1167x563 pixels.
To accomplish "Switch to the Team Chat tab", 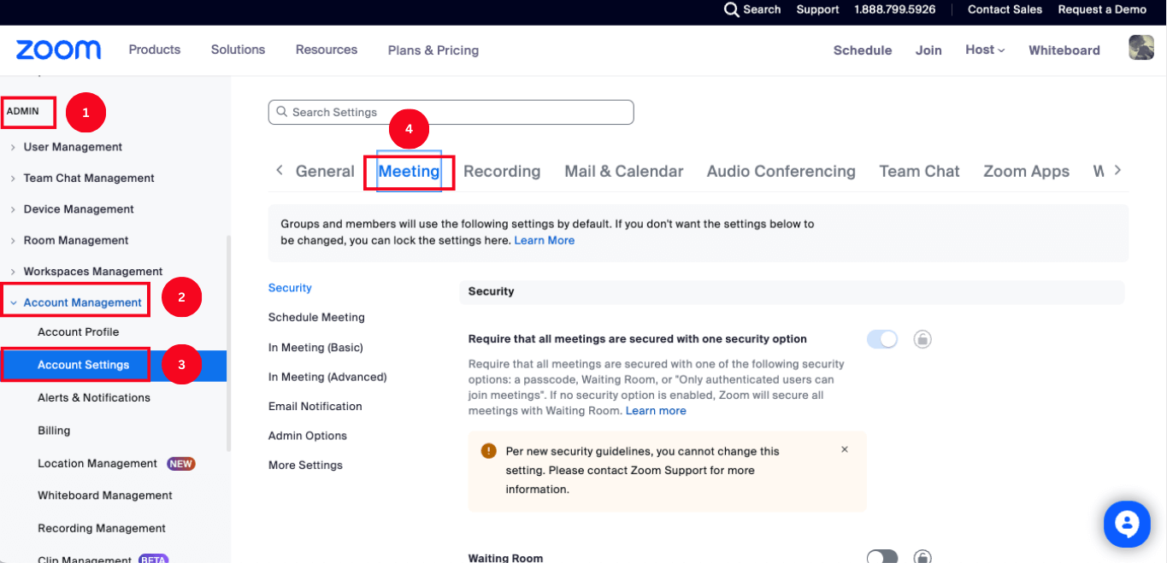I will point(920,171).
